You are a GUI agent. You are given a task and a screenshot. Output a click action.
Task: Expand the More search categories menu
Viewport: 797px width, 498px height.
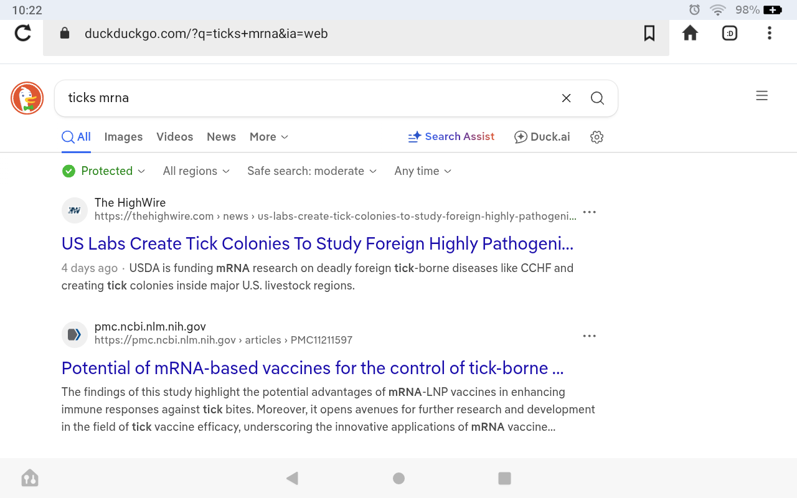pos(268,137)
